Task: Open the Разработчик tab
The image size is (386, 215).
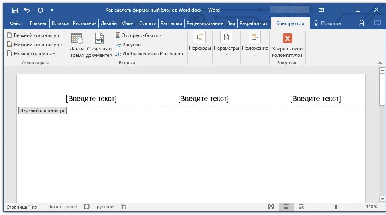Action: pyautogui.click(x=254, y=23)
